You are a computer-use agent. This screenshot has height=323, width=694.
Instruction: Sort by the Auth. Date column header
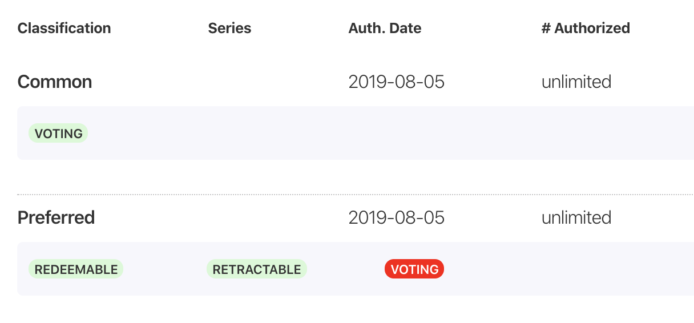385,28
